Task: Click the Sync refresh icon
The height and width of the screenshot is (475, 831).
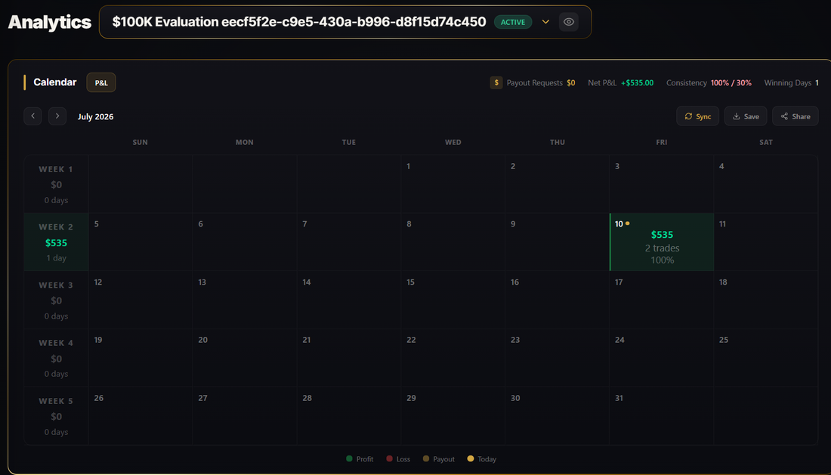Action: coord(688,116)
